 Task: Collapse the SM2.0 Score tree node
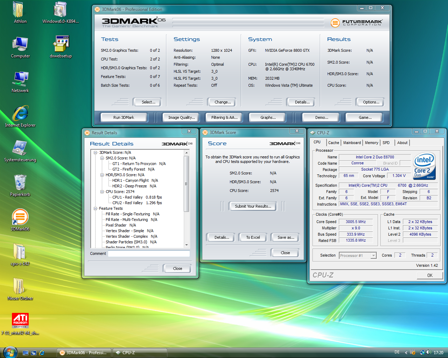102,158
